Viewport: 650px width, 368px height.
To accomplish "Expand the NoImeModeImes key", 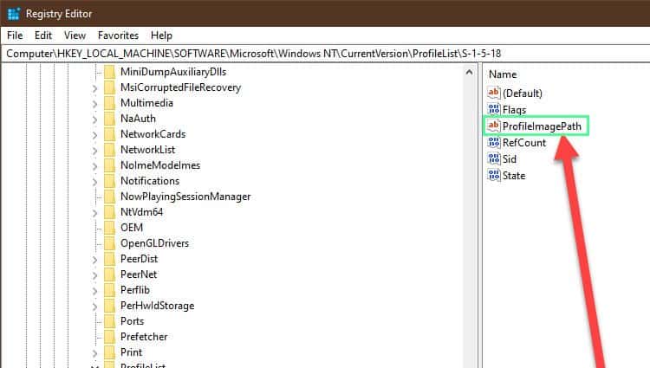I will tap(95, 166).
